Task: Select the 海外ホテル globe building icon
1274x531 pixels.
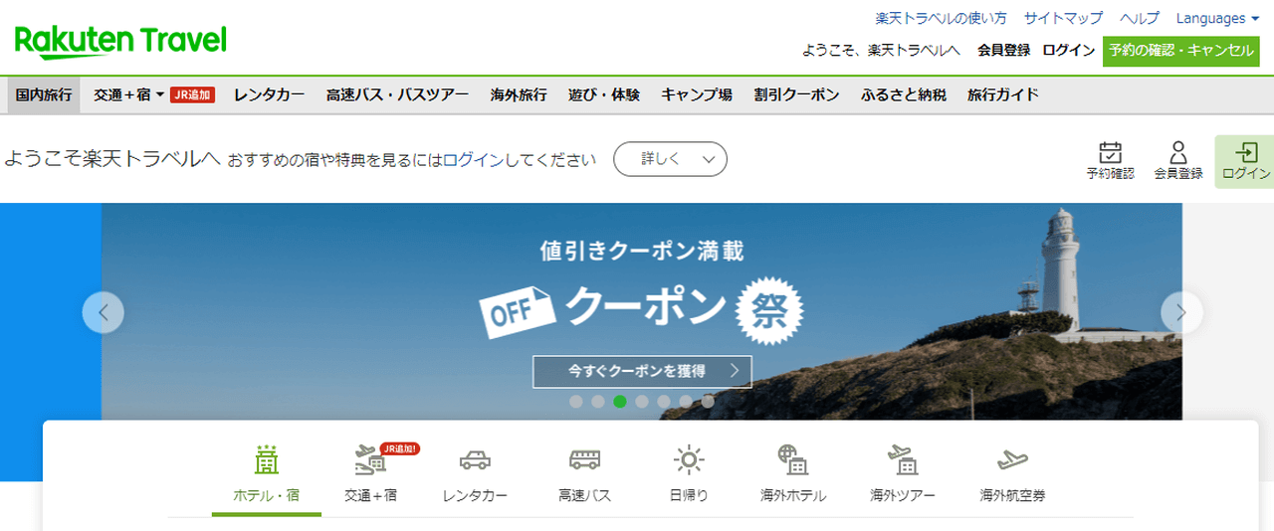Action: (793, 459)
